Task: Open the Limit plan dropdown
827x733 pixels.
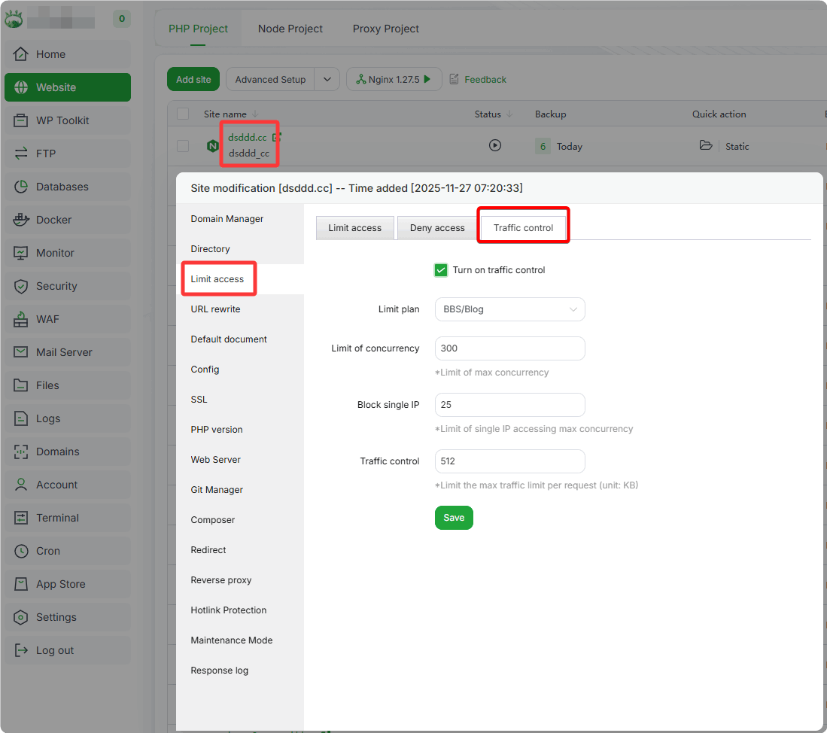Action: click(509, 309)
